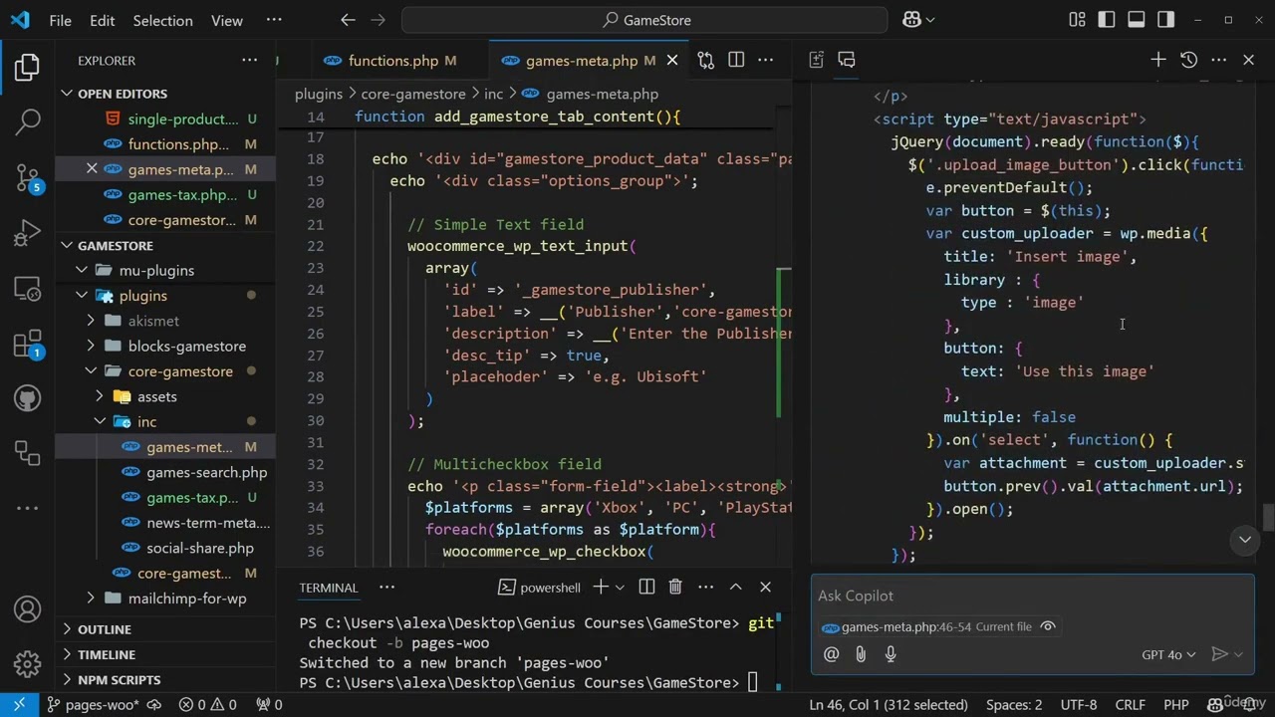1275x717 pixels.
Task: Change end of line sequence CRLF
Action: point(1131,705)
